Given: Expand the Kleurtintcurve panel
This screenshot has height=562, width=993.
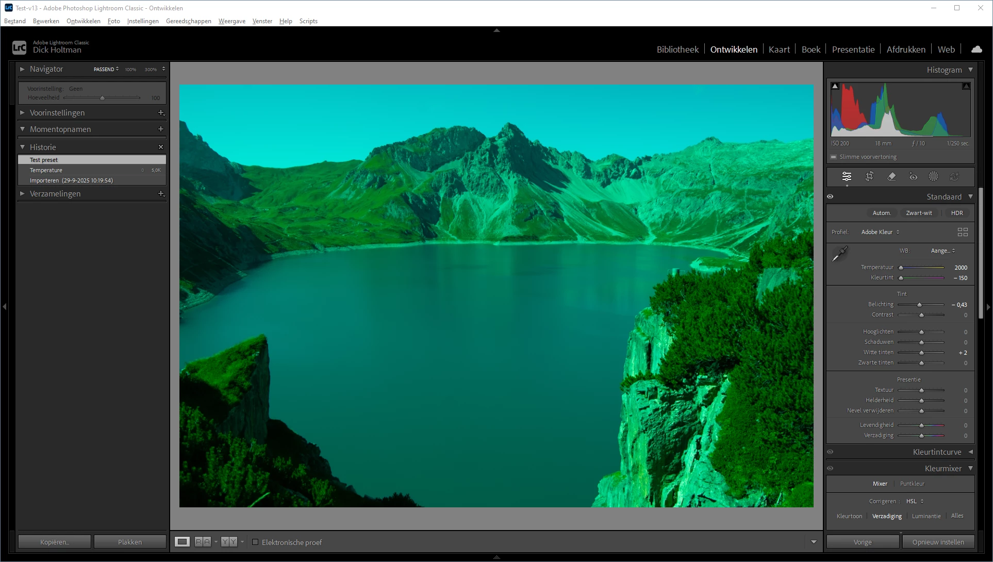Looking at the screenshot, I should tap(970, 452).
